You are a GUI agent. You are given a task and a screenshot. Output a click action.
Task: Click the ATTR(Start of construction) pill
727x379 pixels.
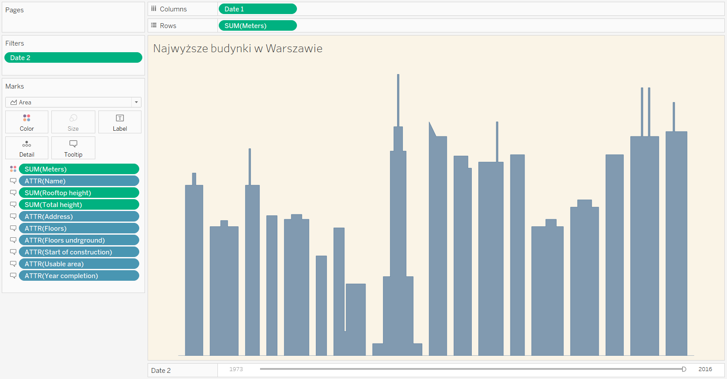79,252
